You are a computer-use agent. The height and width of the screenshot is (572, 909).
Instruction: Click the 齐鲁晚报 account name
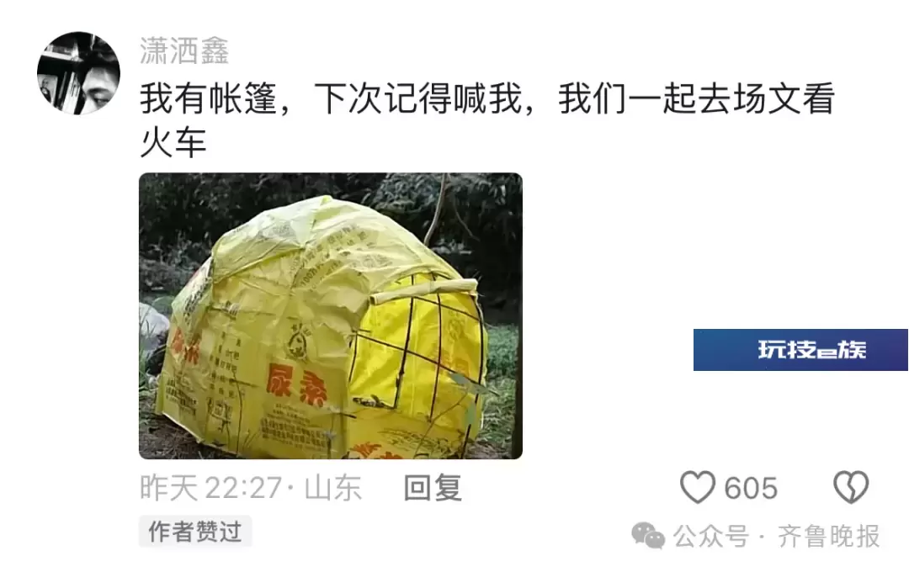coord(828,536)
